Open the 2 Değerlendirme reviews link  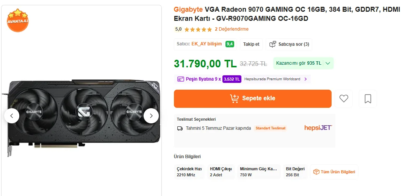pos(232,29)
